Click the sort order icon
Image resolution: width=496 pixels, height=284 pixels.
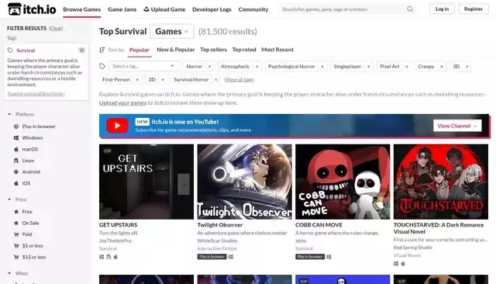[102, 50]
